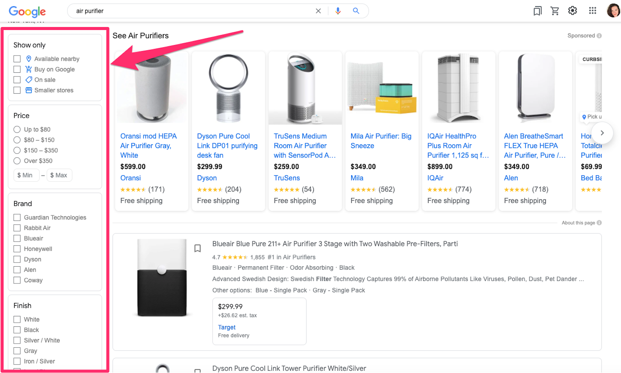Click the About this page info icon
Screen dimensions: 621x373
point(599,223)
